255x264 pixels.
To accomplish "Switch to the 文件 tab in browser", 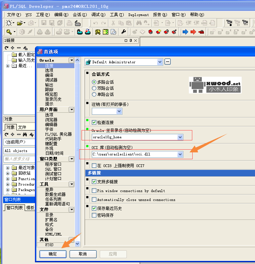I will point(22,127).
